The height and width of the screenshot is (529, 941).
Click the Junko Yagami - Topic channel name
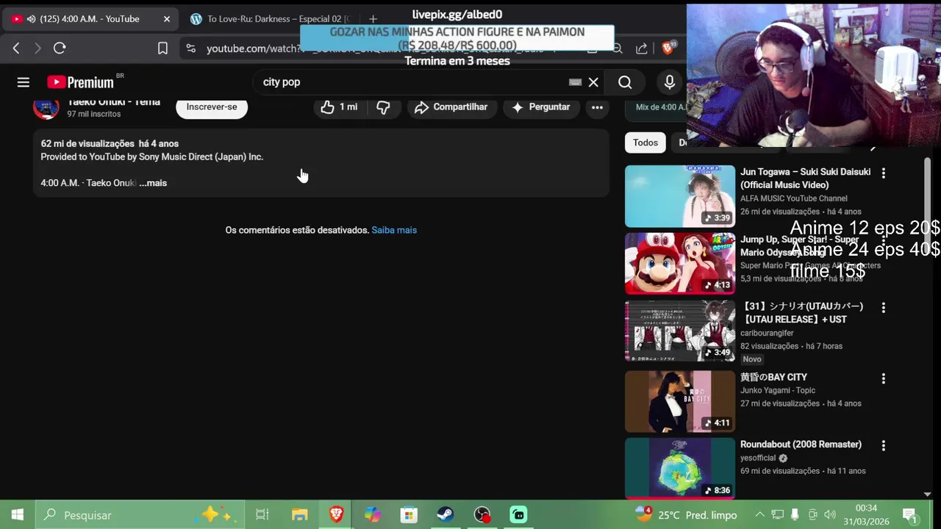point(778,390)
